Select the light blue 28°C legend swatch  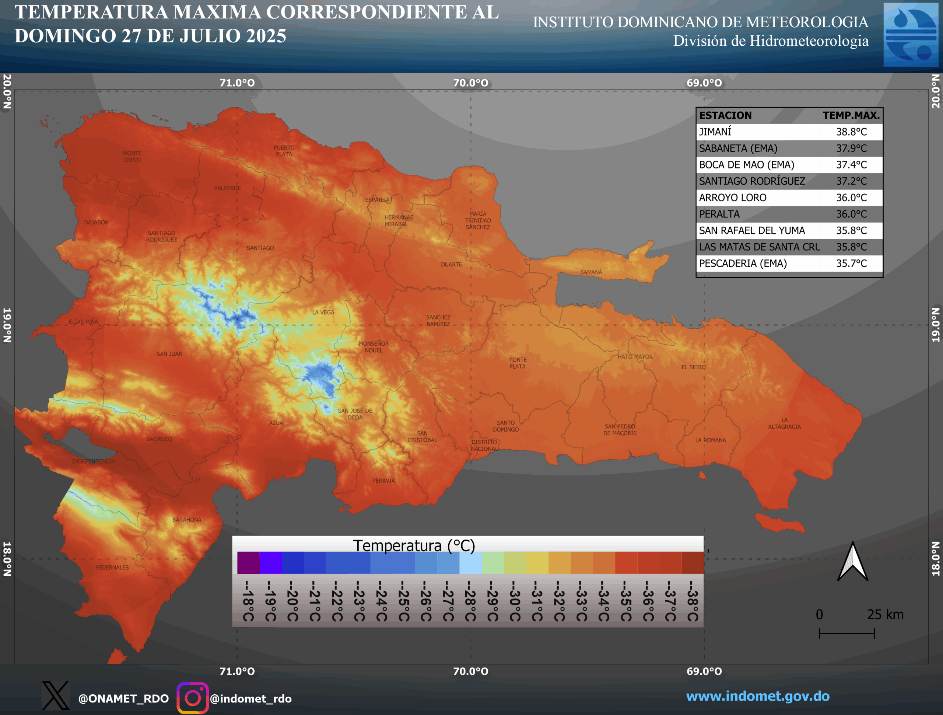[471, 563]
